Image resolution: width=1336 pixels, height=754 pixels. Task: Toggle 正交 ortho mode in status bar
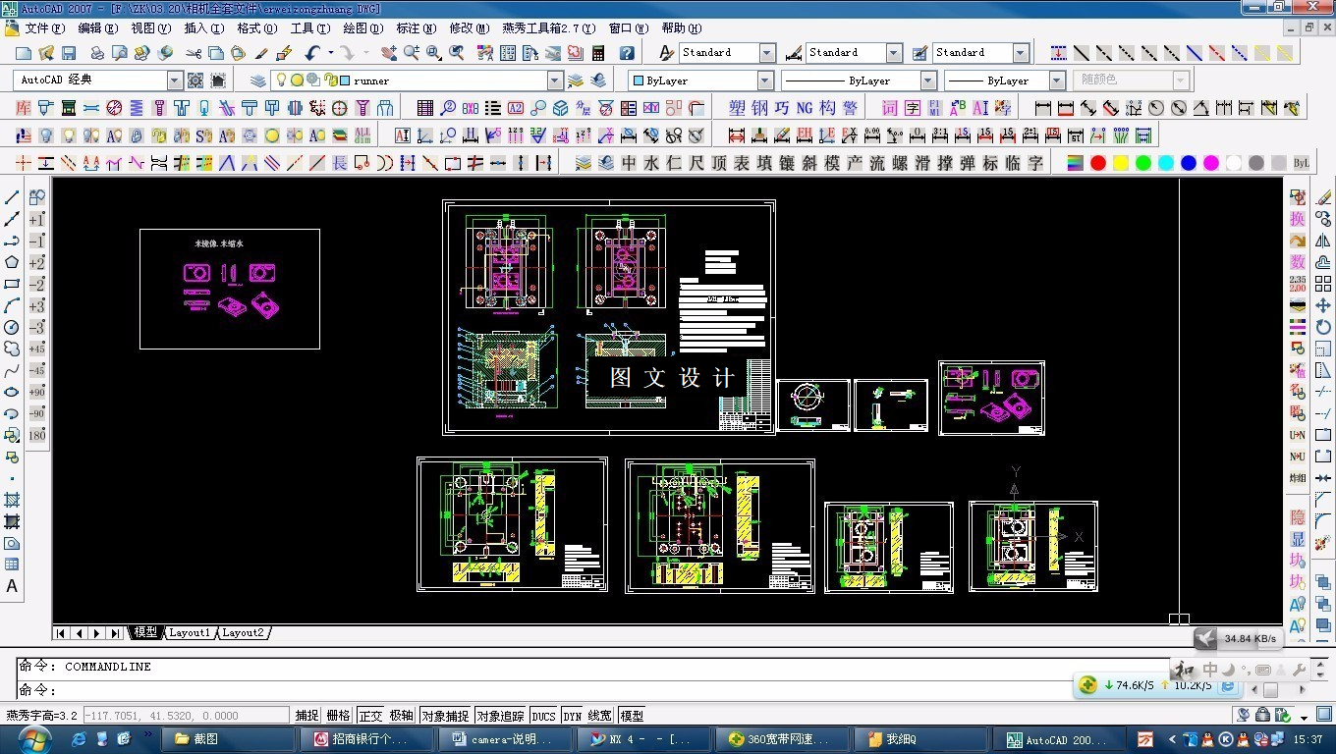click(370, 716)
